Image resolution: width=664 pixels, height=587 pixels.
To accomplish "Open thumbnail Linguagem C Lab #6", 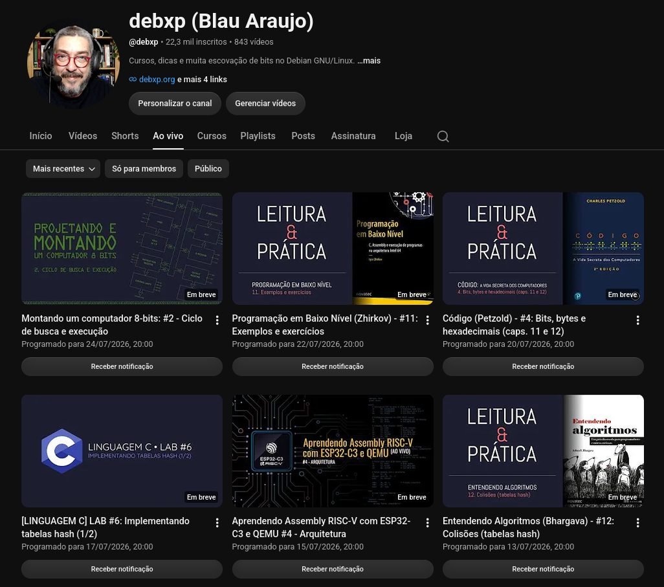I will tap(122, 451).
